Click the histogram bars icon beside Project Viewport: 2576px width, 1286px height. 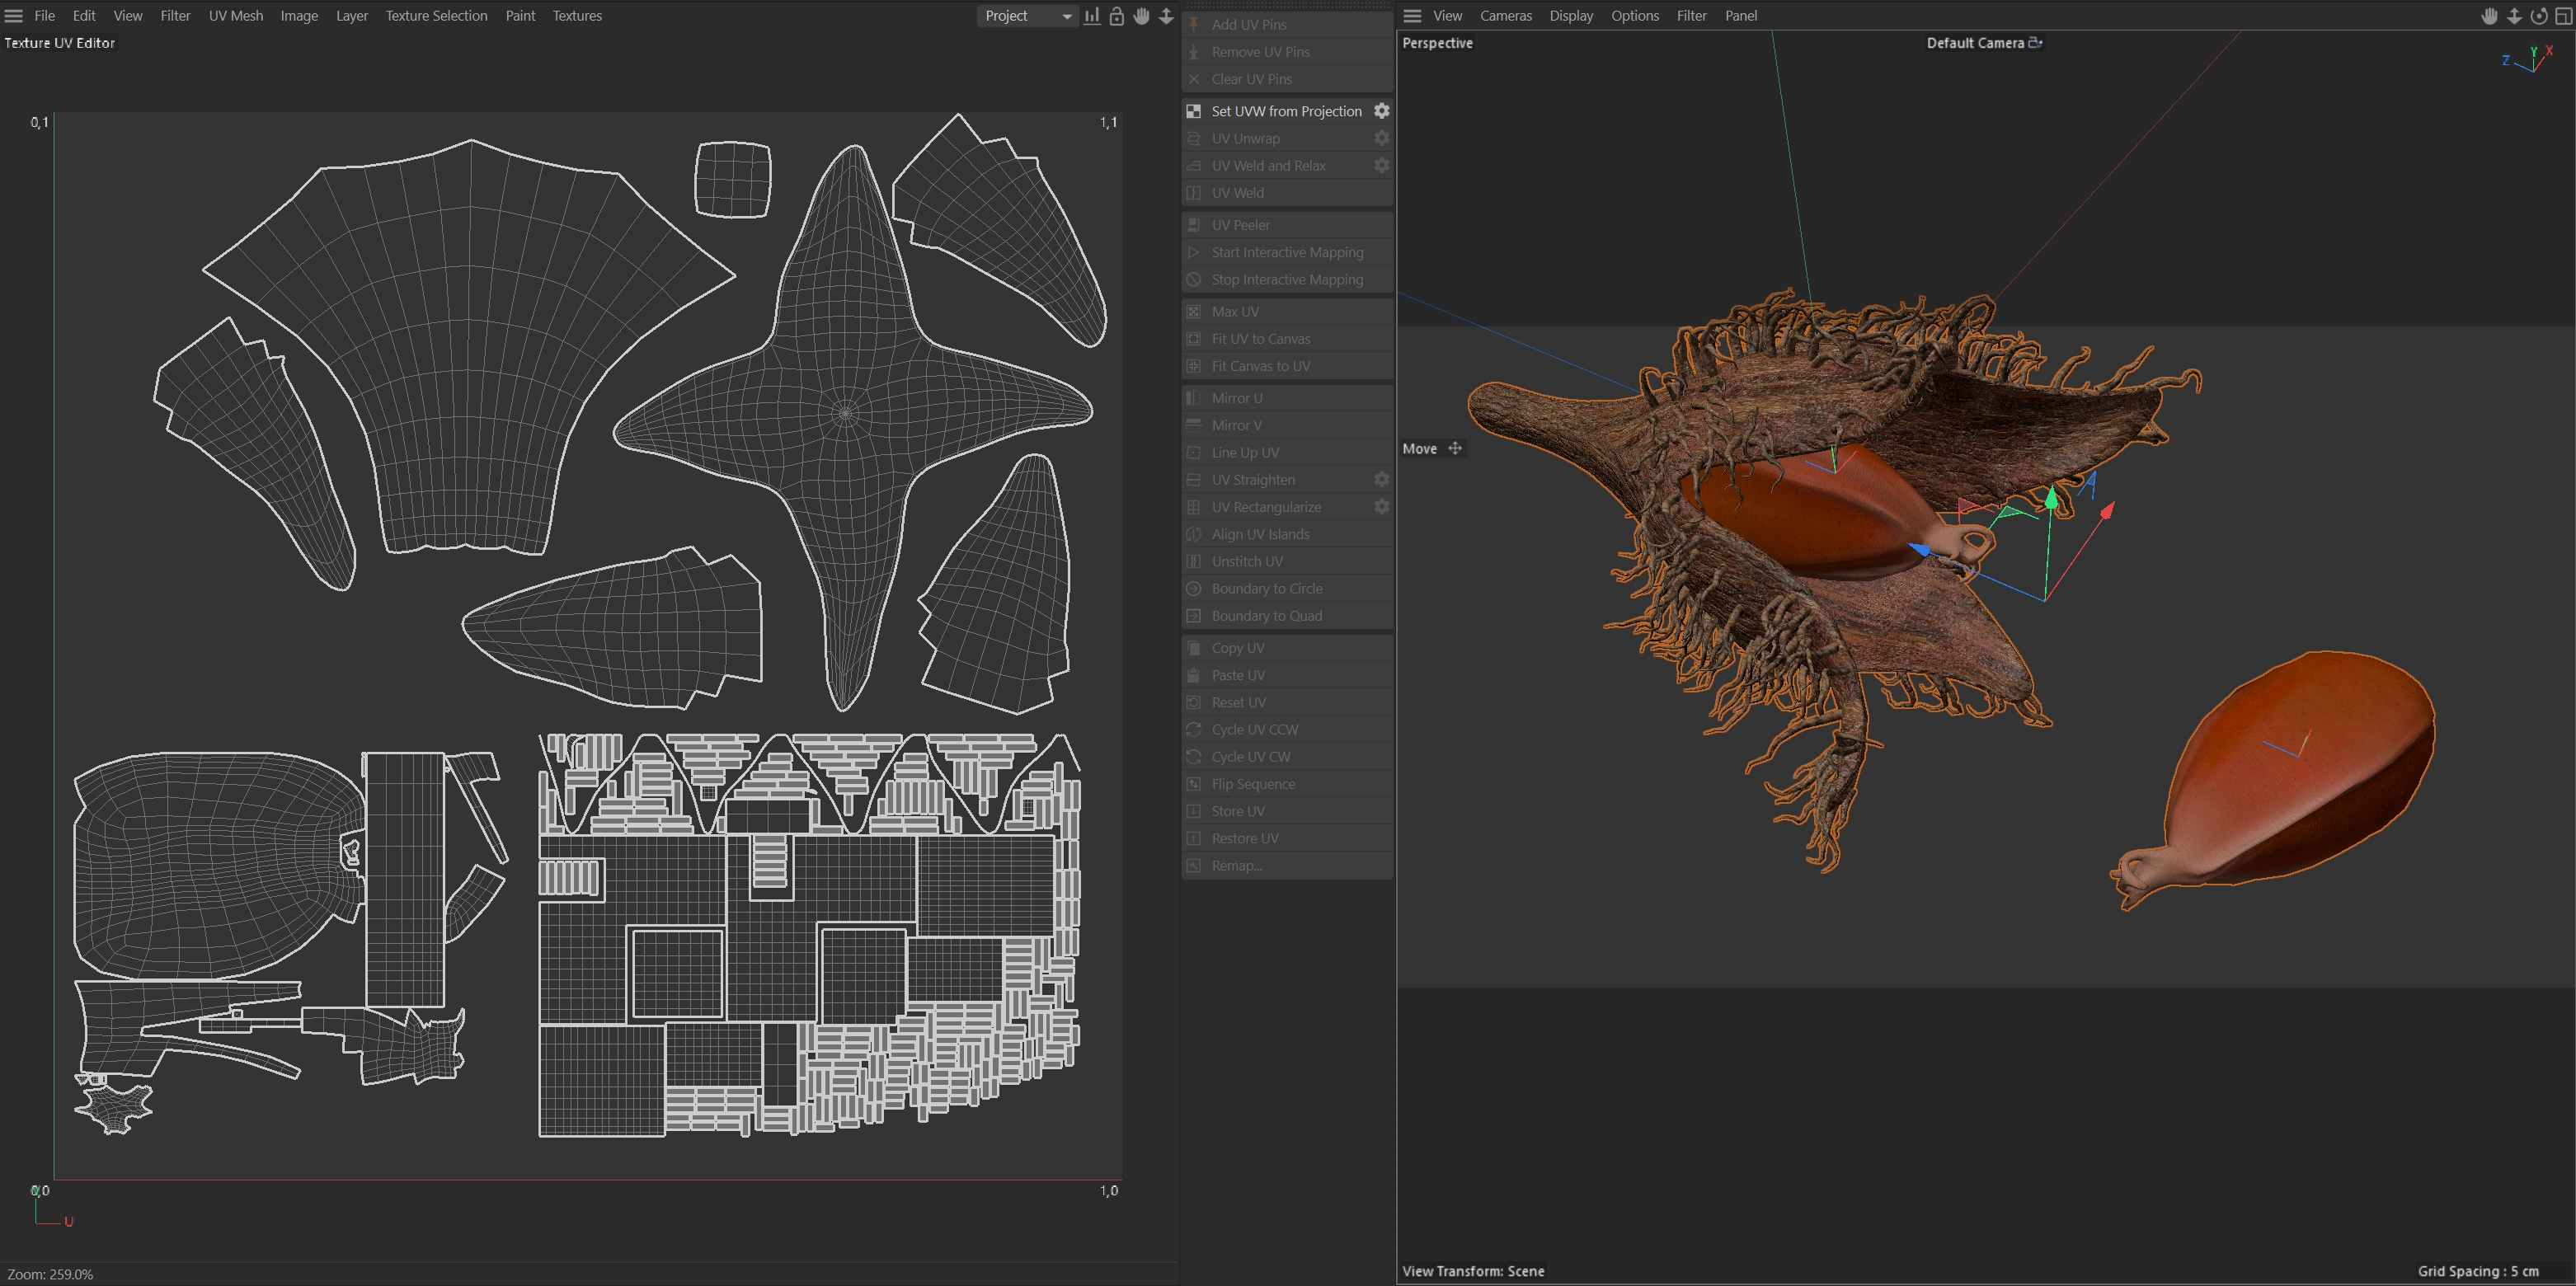[x=1092, y=16]
